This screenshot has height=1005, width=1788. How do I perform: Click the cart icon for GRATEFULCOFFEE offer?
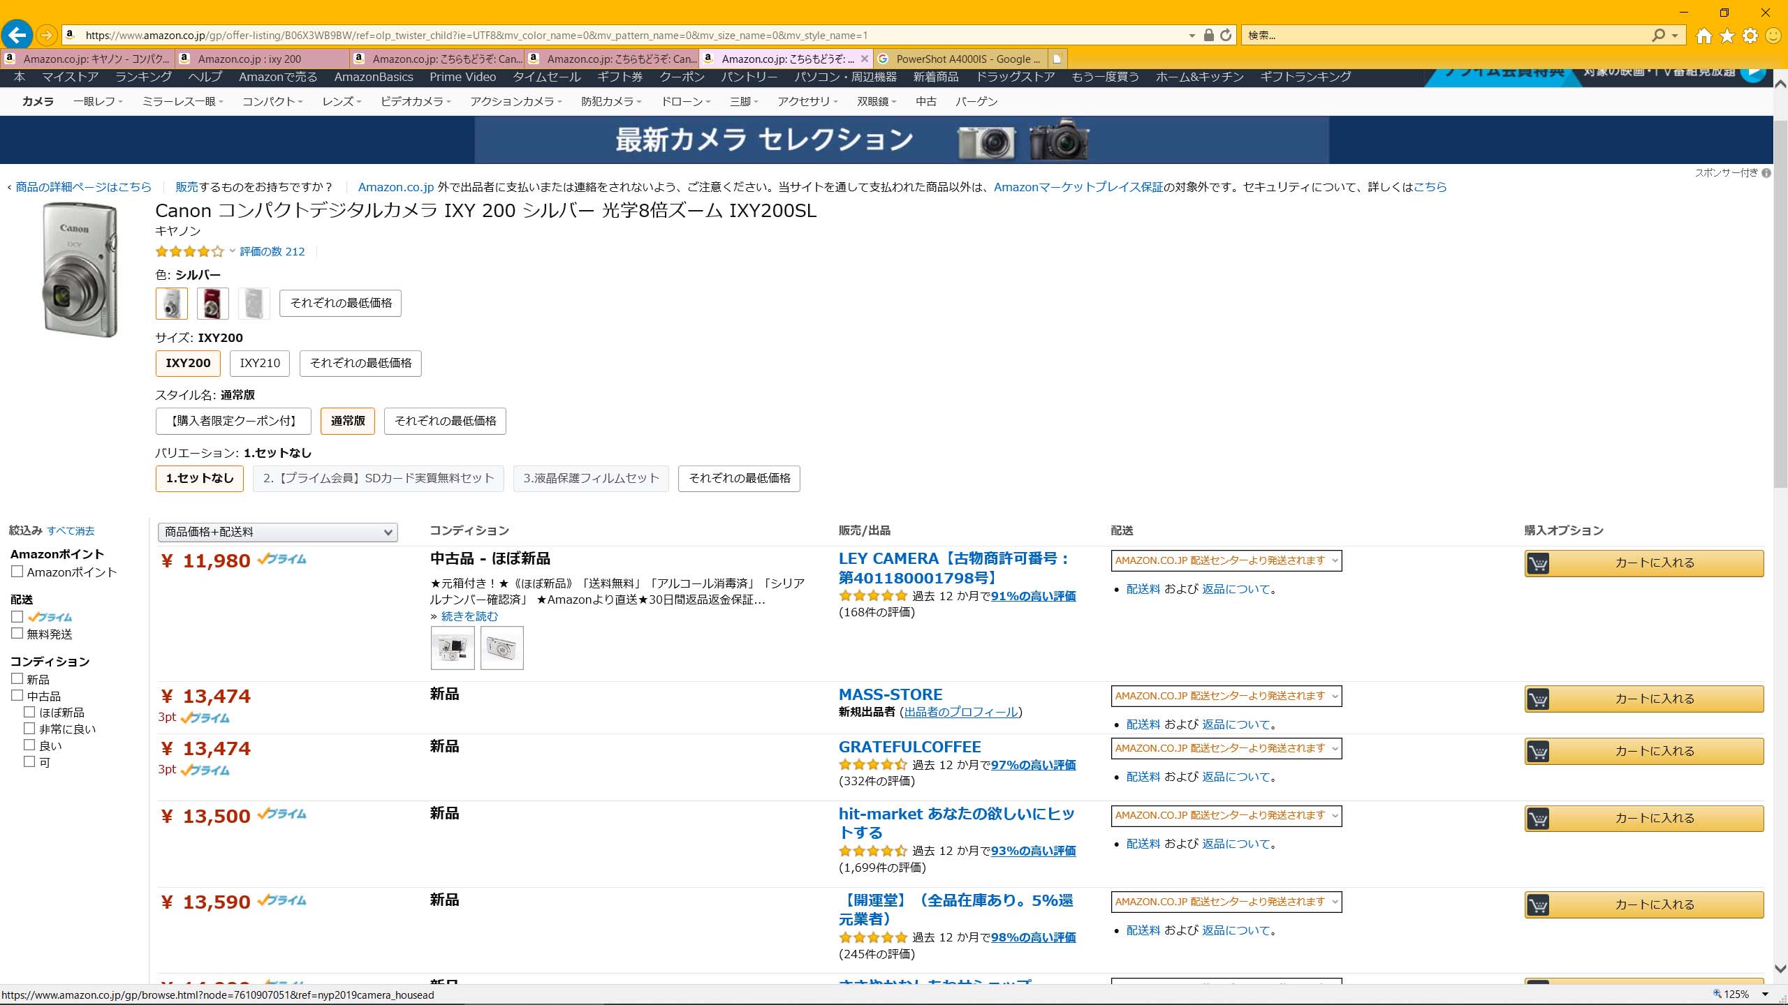[1538, 752]
